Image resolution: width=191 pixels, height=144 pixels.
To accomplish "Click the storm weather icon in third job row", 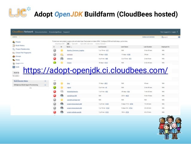I will click(x=62, y=59).
